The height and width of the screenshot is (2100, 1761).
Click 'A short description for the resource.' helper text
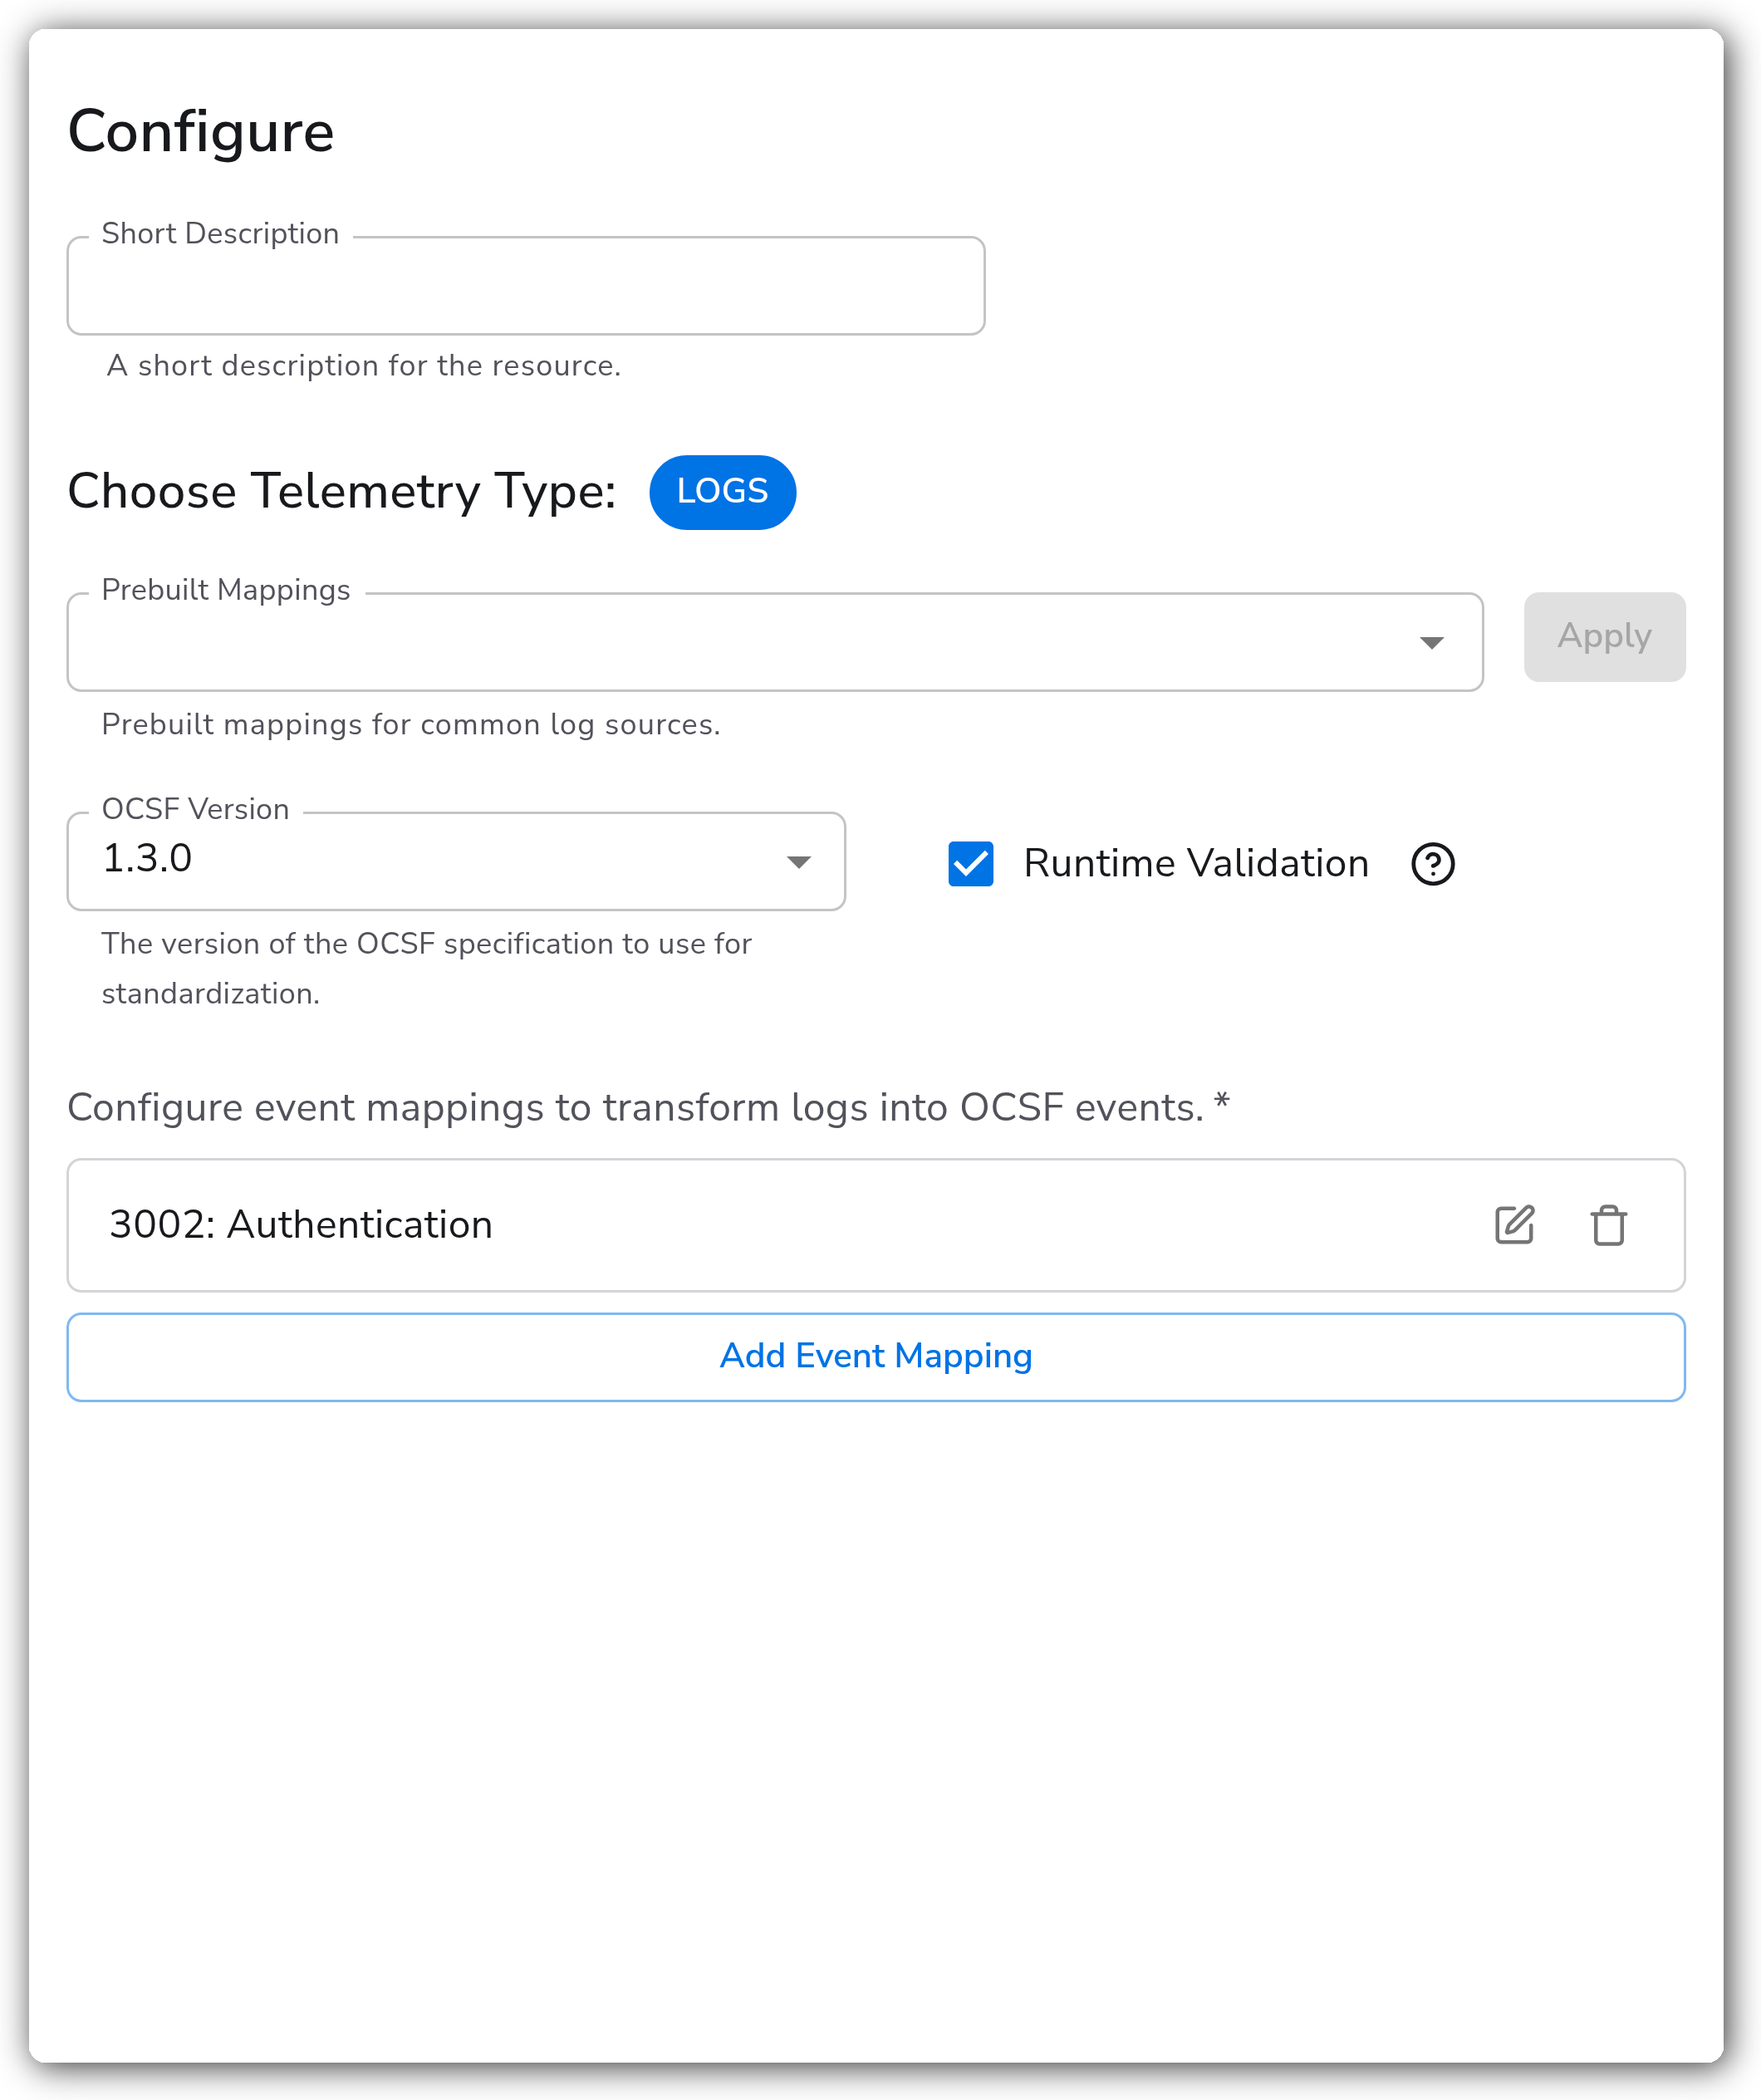tap(364, 366)
